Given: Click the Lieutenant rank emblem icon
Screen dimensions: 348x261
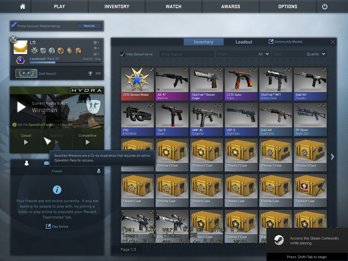Looking at the screenshot, I should tap(20, 60).
